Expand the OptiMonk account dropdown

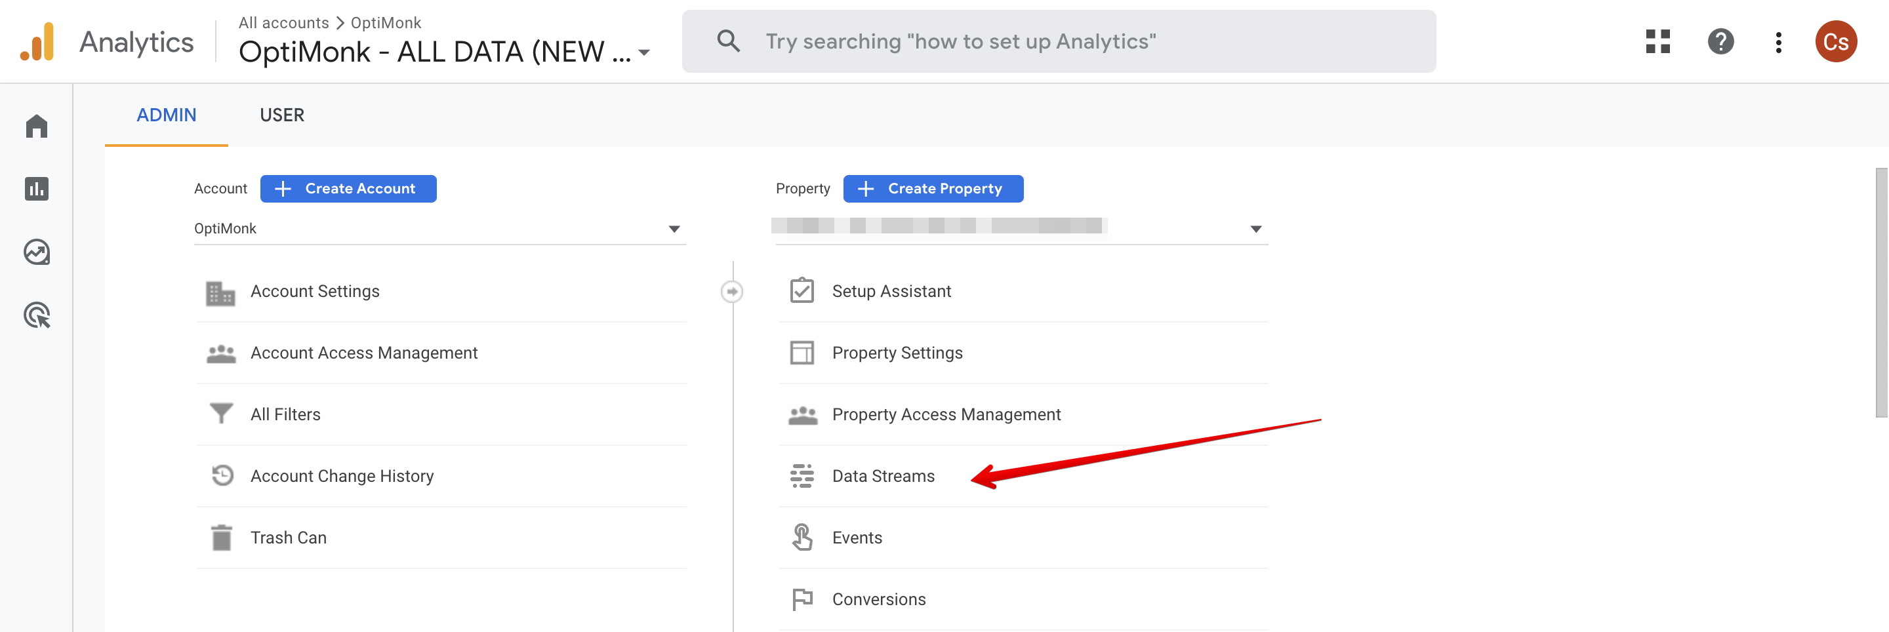tap(440, 229)
